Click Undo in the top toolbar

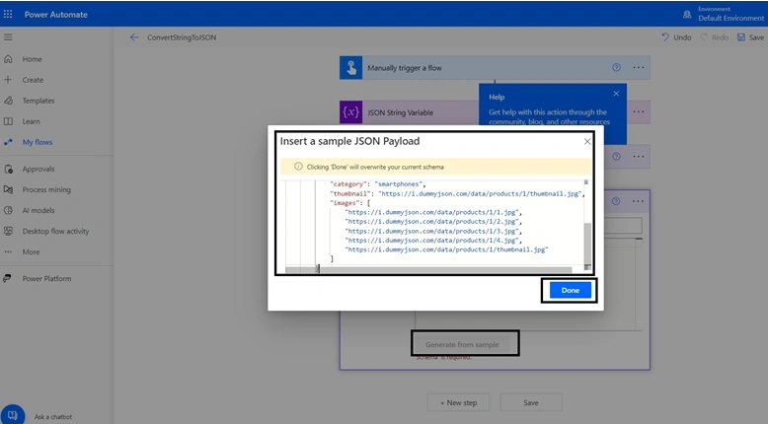click(x=676, y=37)
